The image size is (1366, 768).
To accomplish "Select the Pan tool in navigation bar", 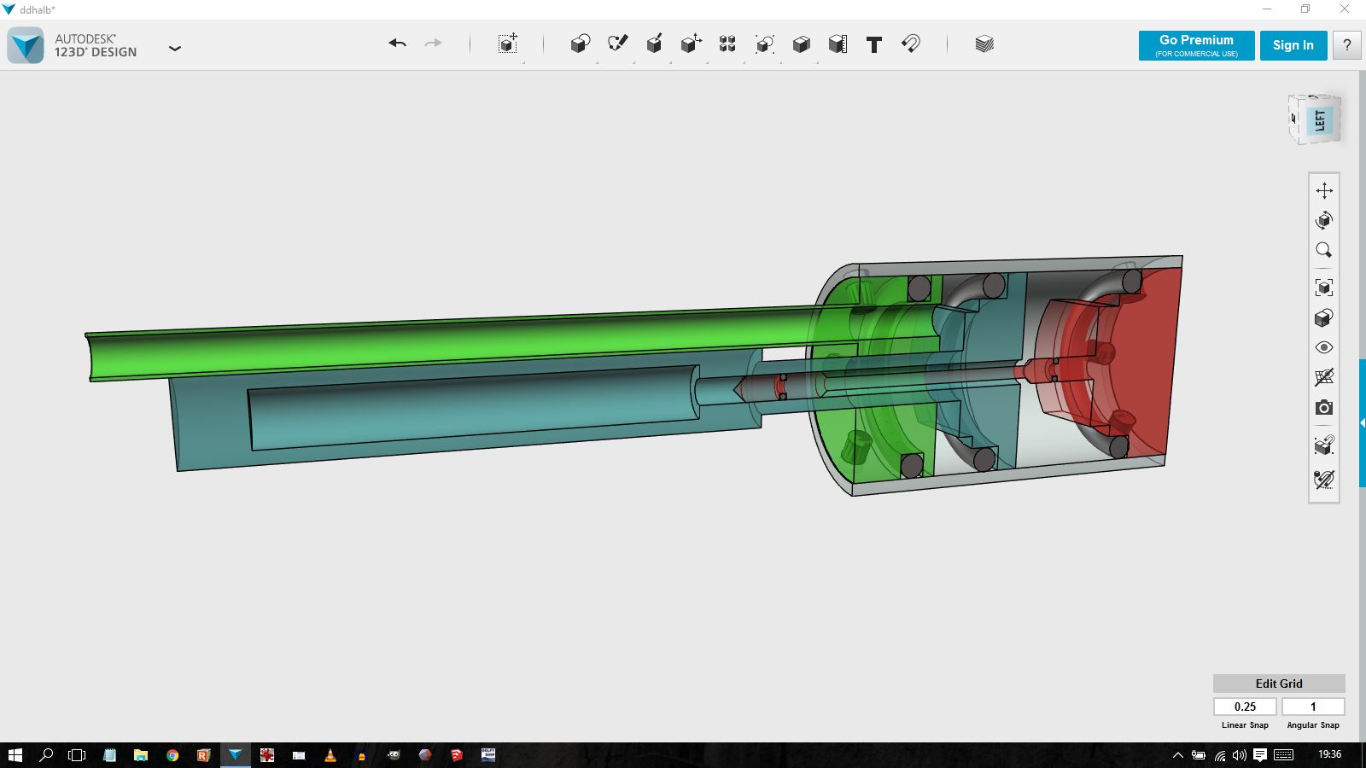I will pos(1323,190).
